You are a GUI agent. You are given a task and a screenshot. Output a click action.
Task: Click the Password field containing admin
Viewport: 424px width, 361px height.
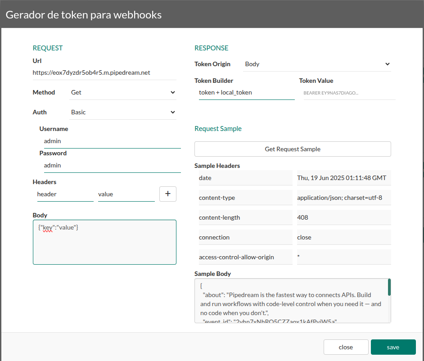point(112,166)
